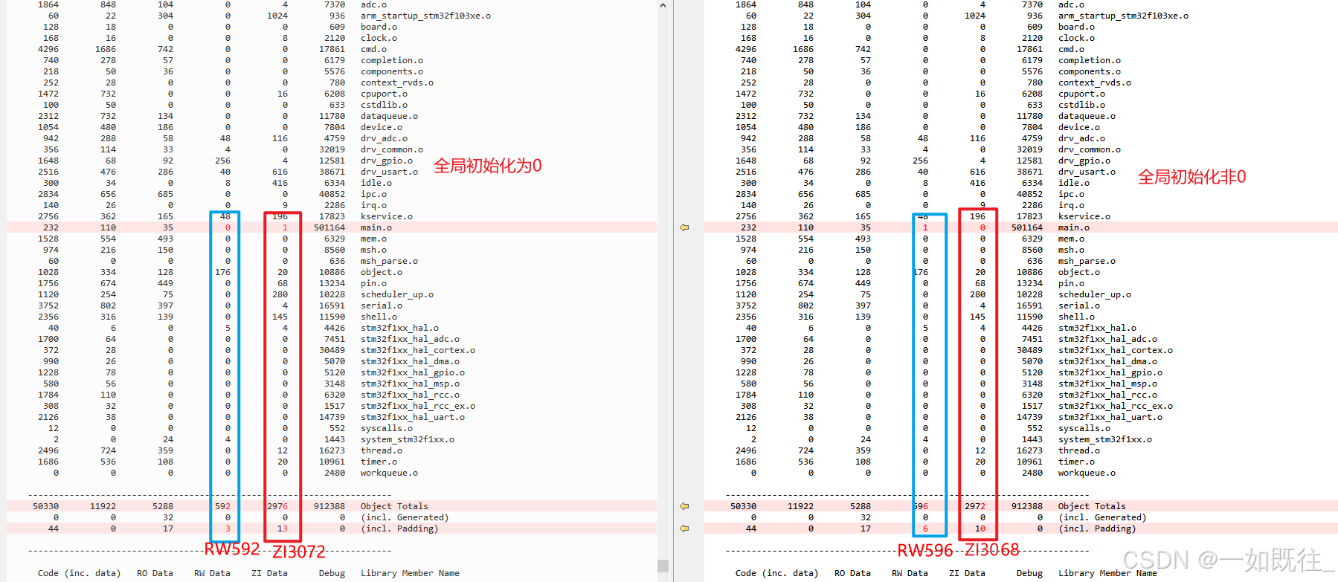This screenshot has height=582, width=1338.
Task: Click syscalls.o in the right pane
Action: pyautogui.click(x=1084, y=428)
